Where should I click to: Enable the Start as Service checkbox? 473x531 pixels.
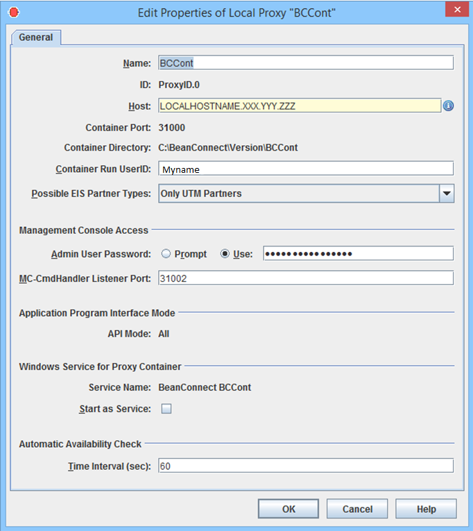(166, 409)
